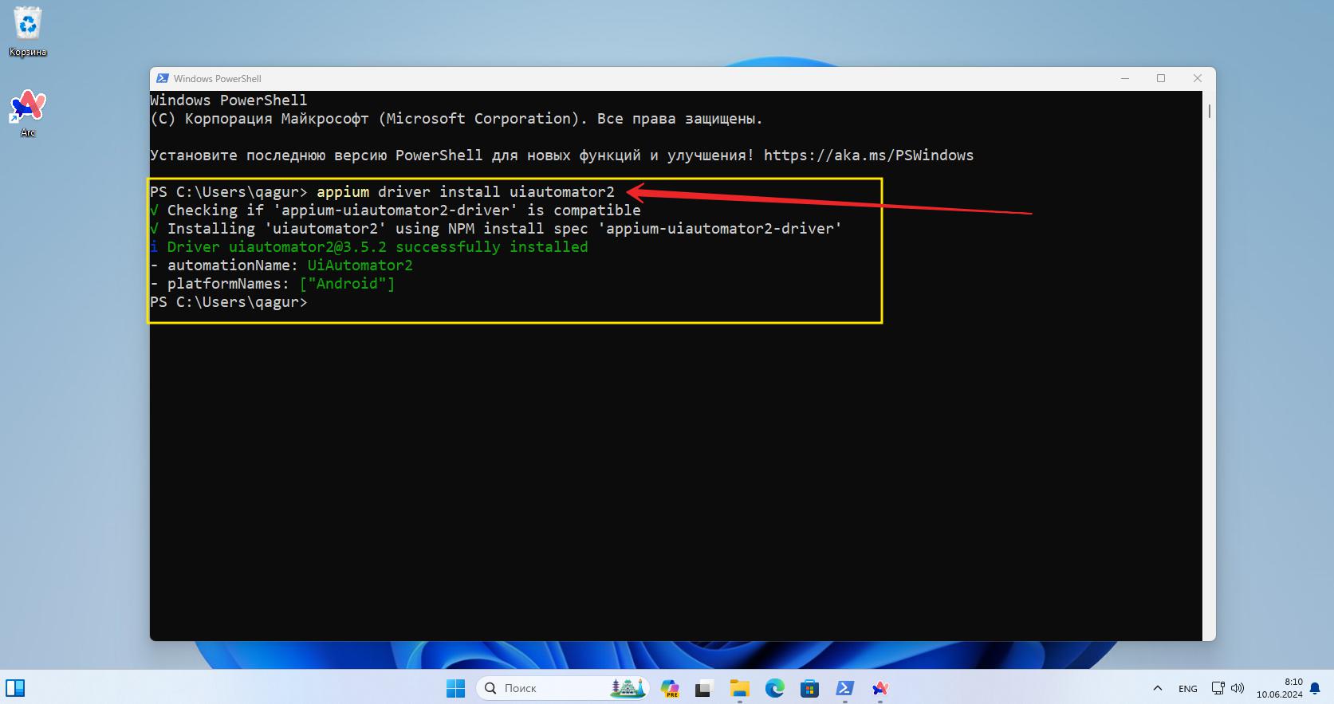Open File Explorer from the taskbar
Image resolution: width=1334 pixels, height=704 pixels.
[x=740, y=688]
